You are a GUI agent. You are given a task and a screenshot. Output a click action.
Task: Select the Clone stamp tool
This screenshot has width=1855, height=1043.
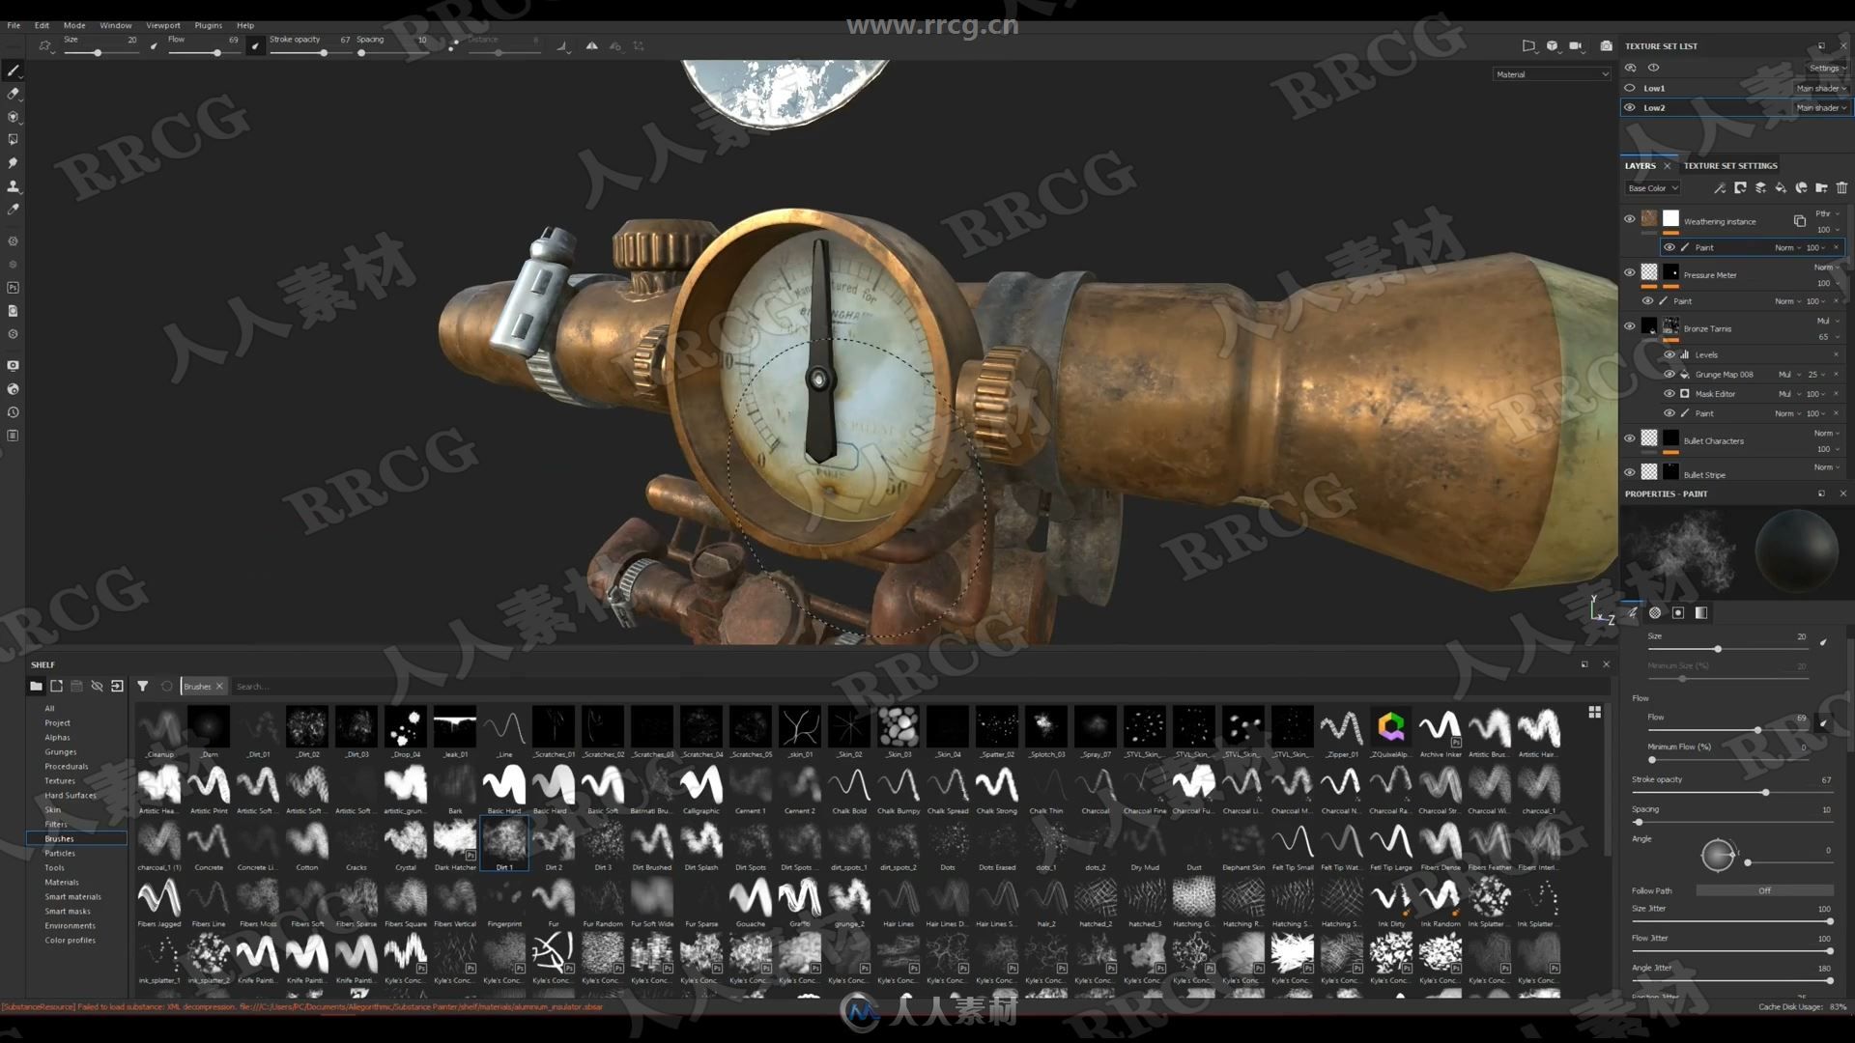(x=13, y=186)
